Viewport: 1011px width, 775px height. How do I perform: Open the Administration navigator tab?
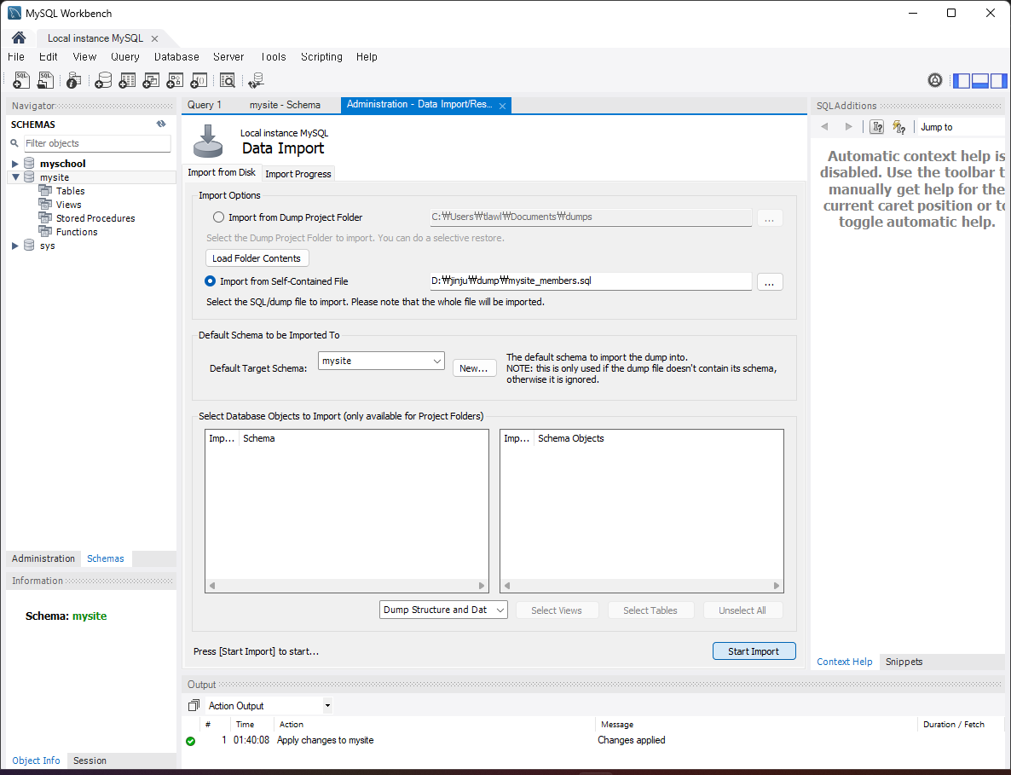(43, 558)
